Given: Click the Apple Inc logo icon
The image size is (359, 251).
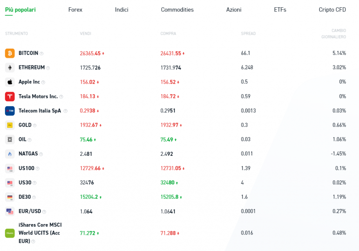Looking at the screenshot, I should click(x=10, y=82).
